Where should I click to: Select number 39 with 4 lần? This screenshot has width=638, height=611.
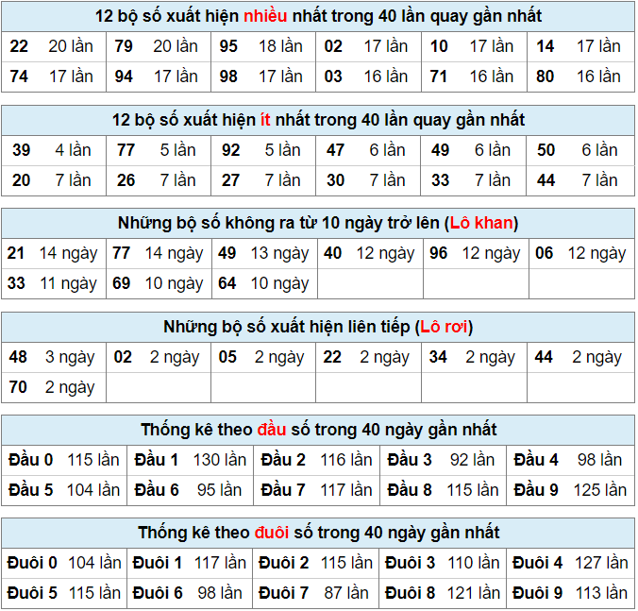tap(54, 150)
